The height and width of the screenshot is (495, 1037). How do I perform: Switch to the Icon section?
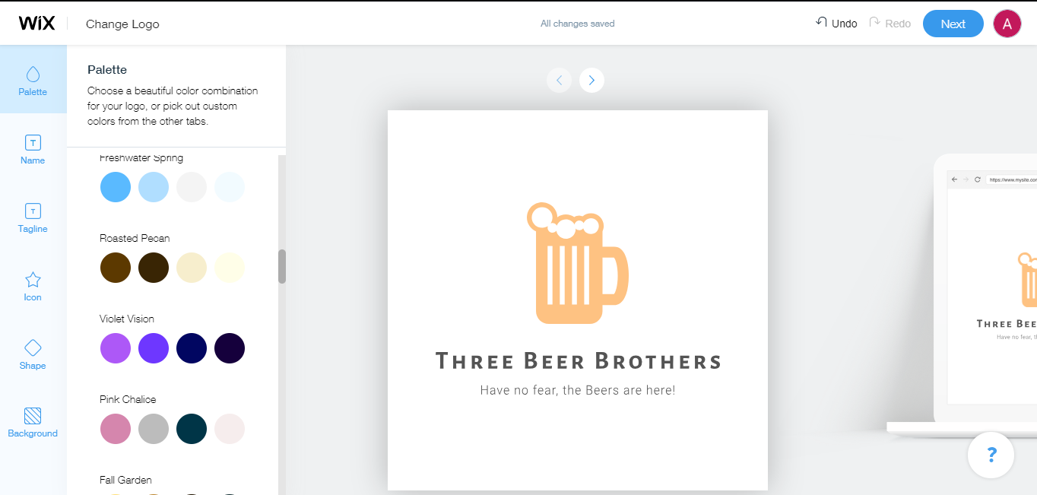[32, 286]
